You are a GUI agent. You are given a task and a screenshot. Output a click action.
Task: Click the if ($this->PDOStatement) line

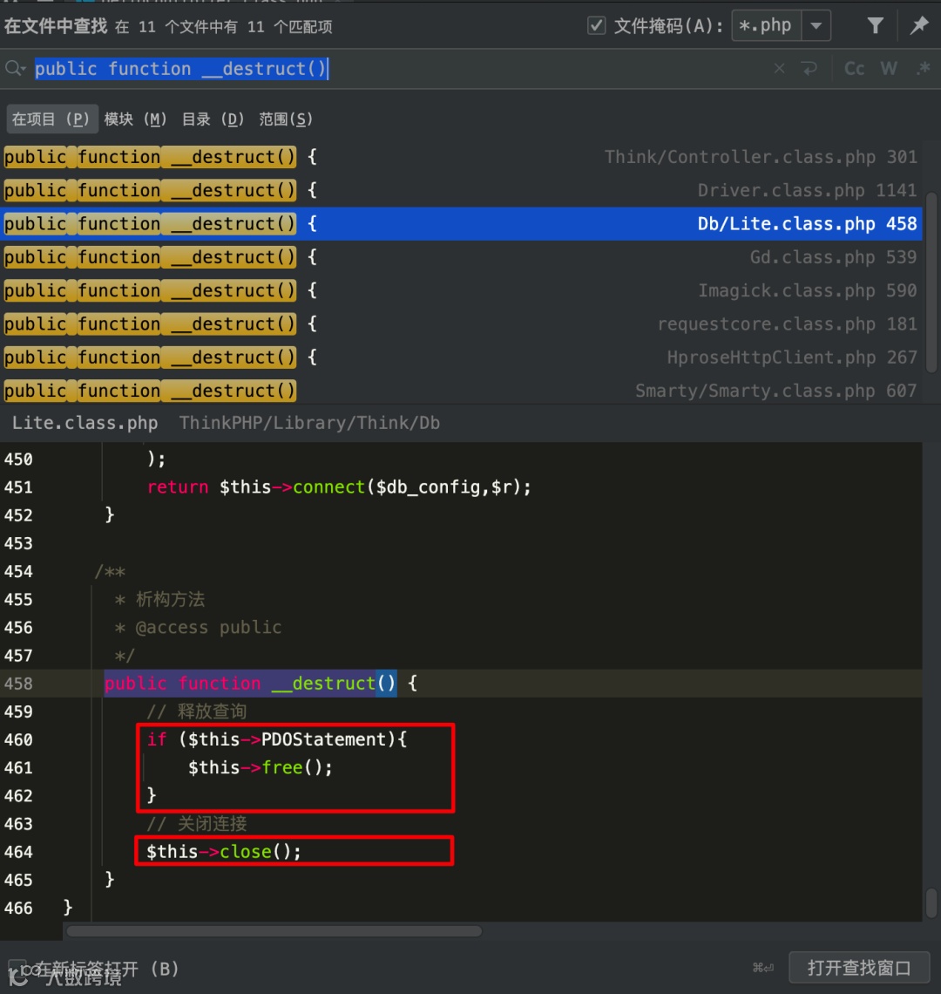click(x=277, y=739)
